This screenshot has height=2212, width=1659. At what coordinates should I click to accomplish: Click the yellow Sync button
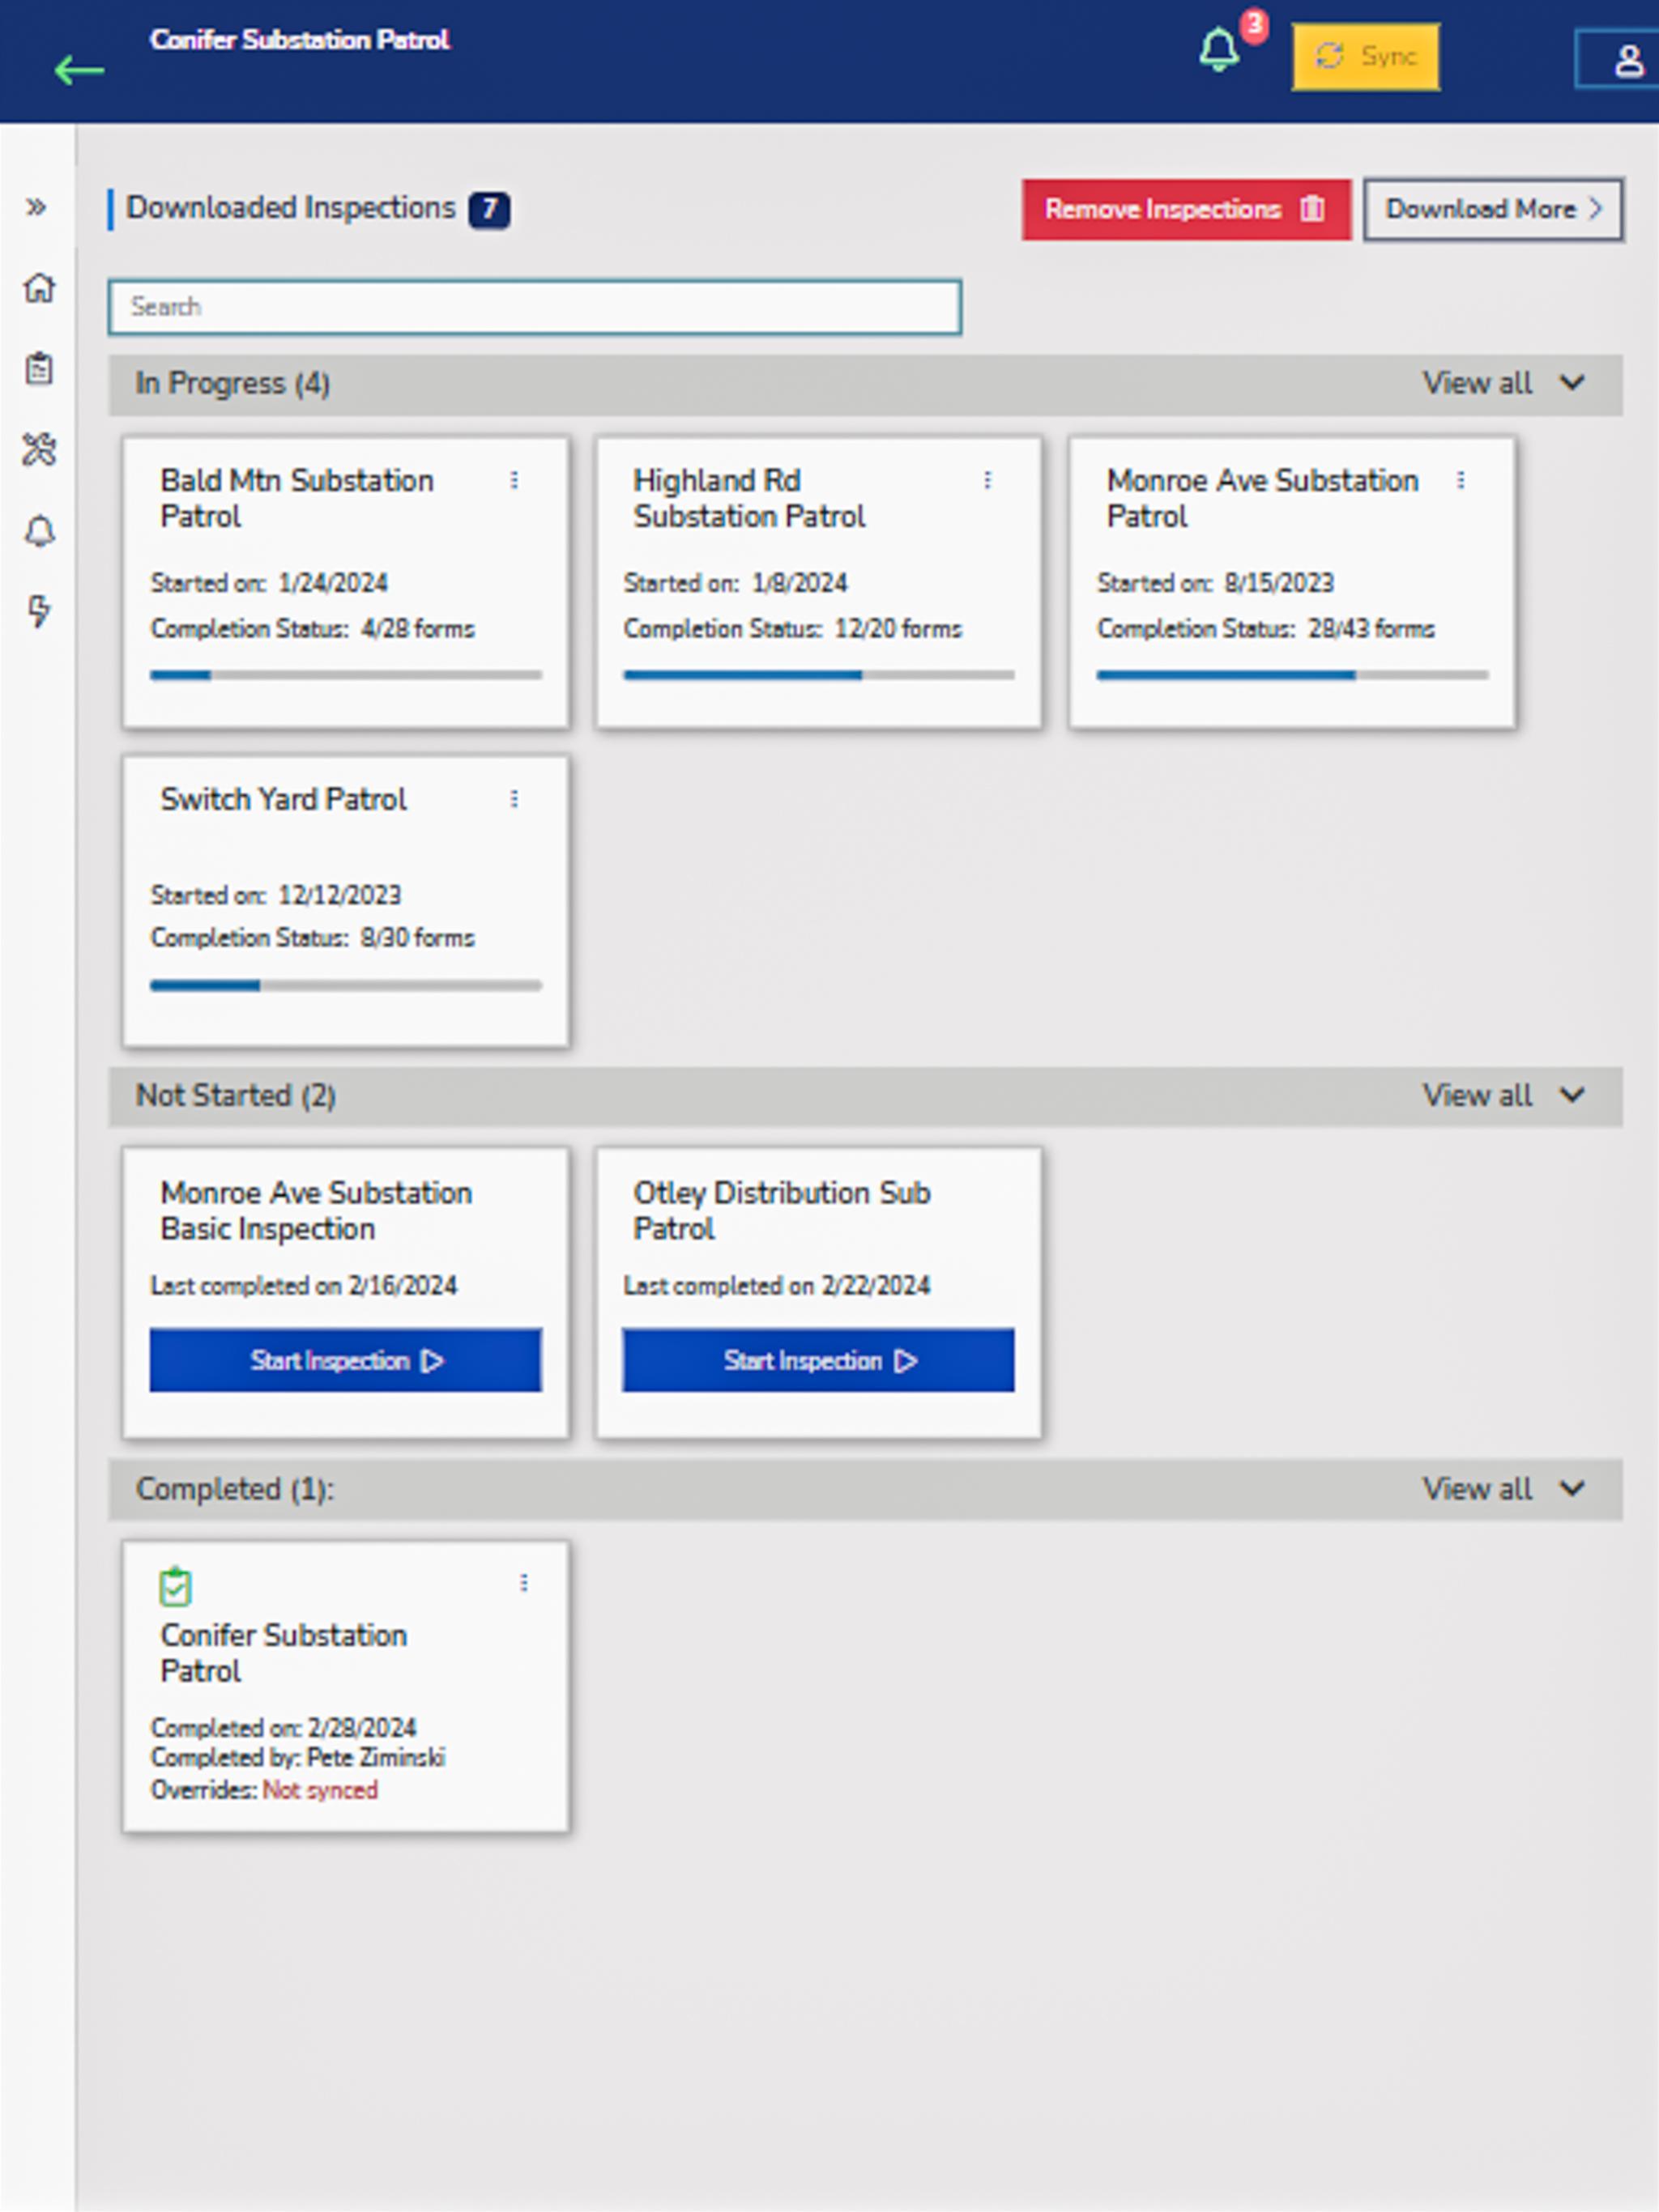pos(1366,56)
